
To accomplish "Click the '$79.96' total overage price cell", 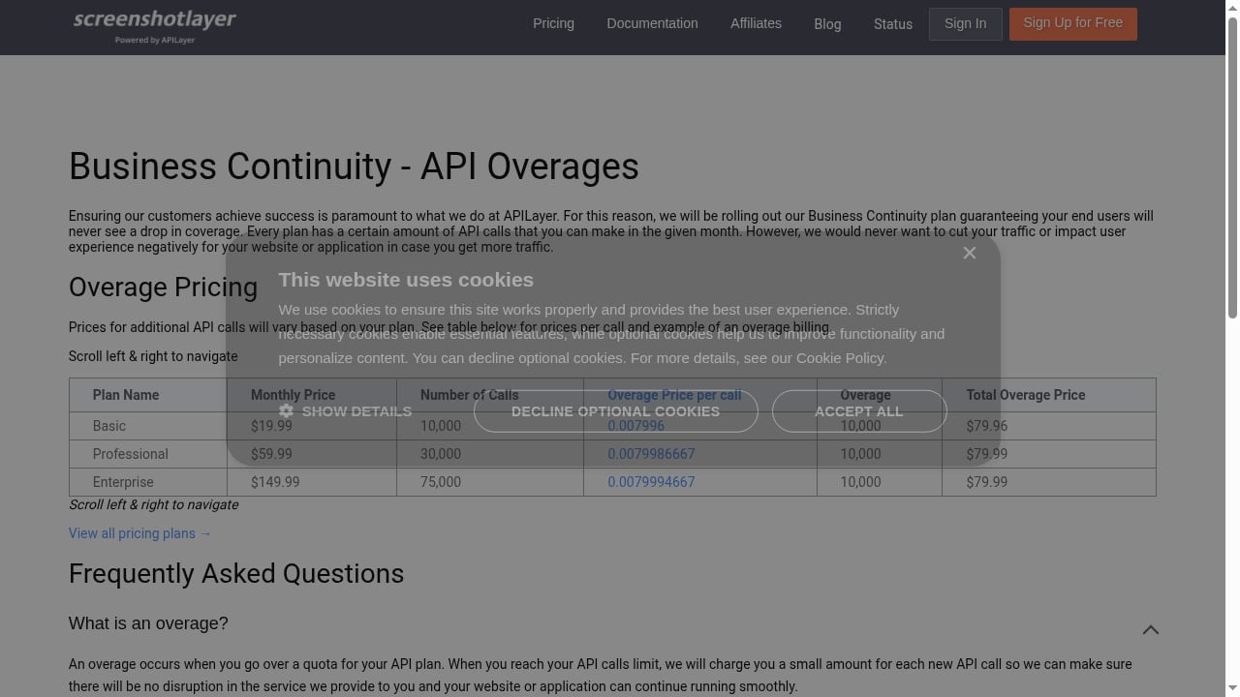I will click(1049, 426).
